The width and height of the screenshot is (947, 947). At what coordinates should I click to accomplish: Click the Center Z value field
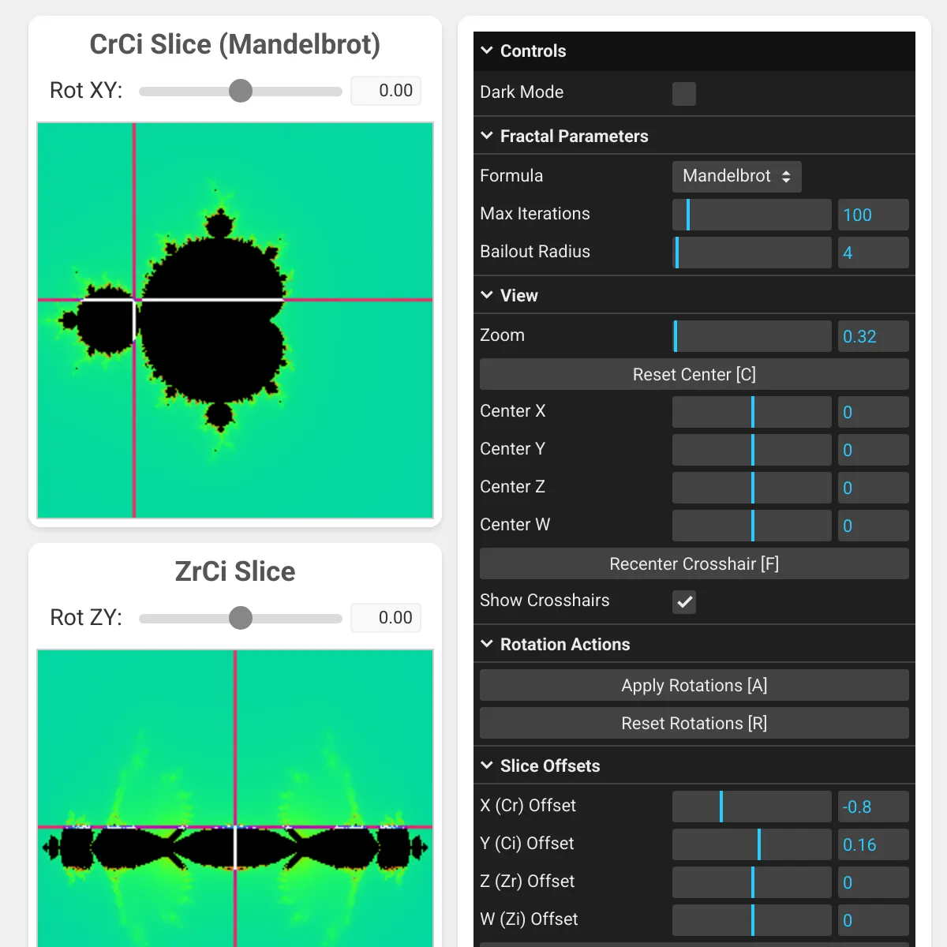874,488
